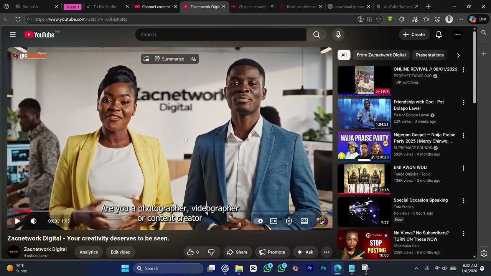Viewport: 491px width, 276px height.
Task: Click the Promote button
Action: pyautogui.click(x=272, y=252)
